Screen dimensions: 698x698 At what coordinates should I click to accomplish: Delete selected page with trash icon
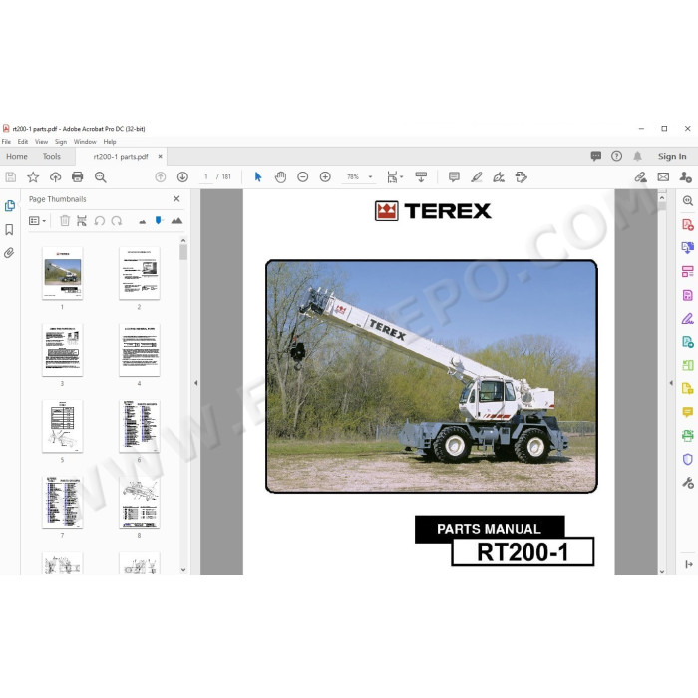65,220
